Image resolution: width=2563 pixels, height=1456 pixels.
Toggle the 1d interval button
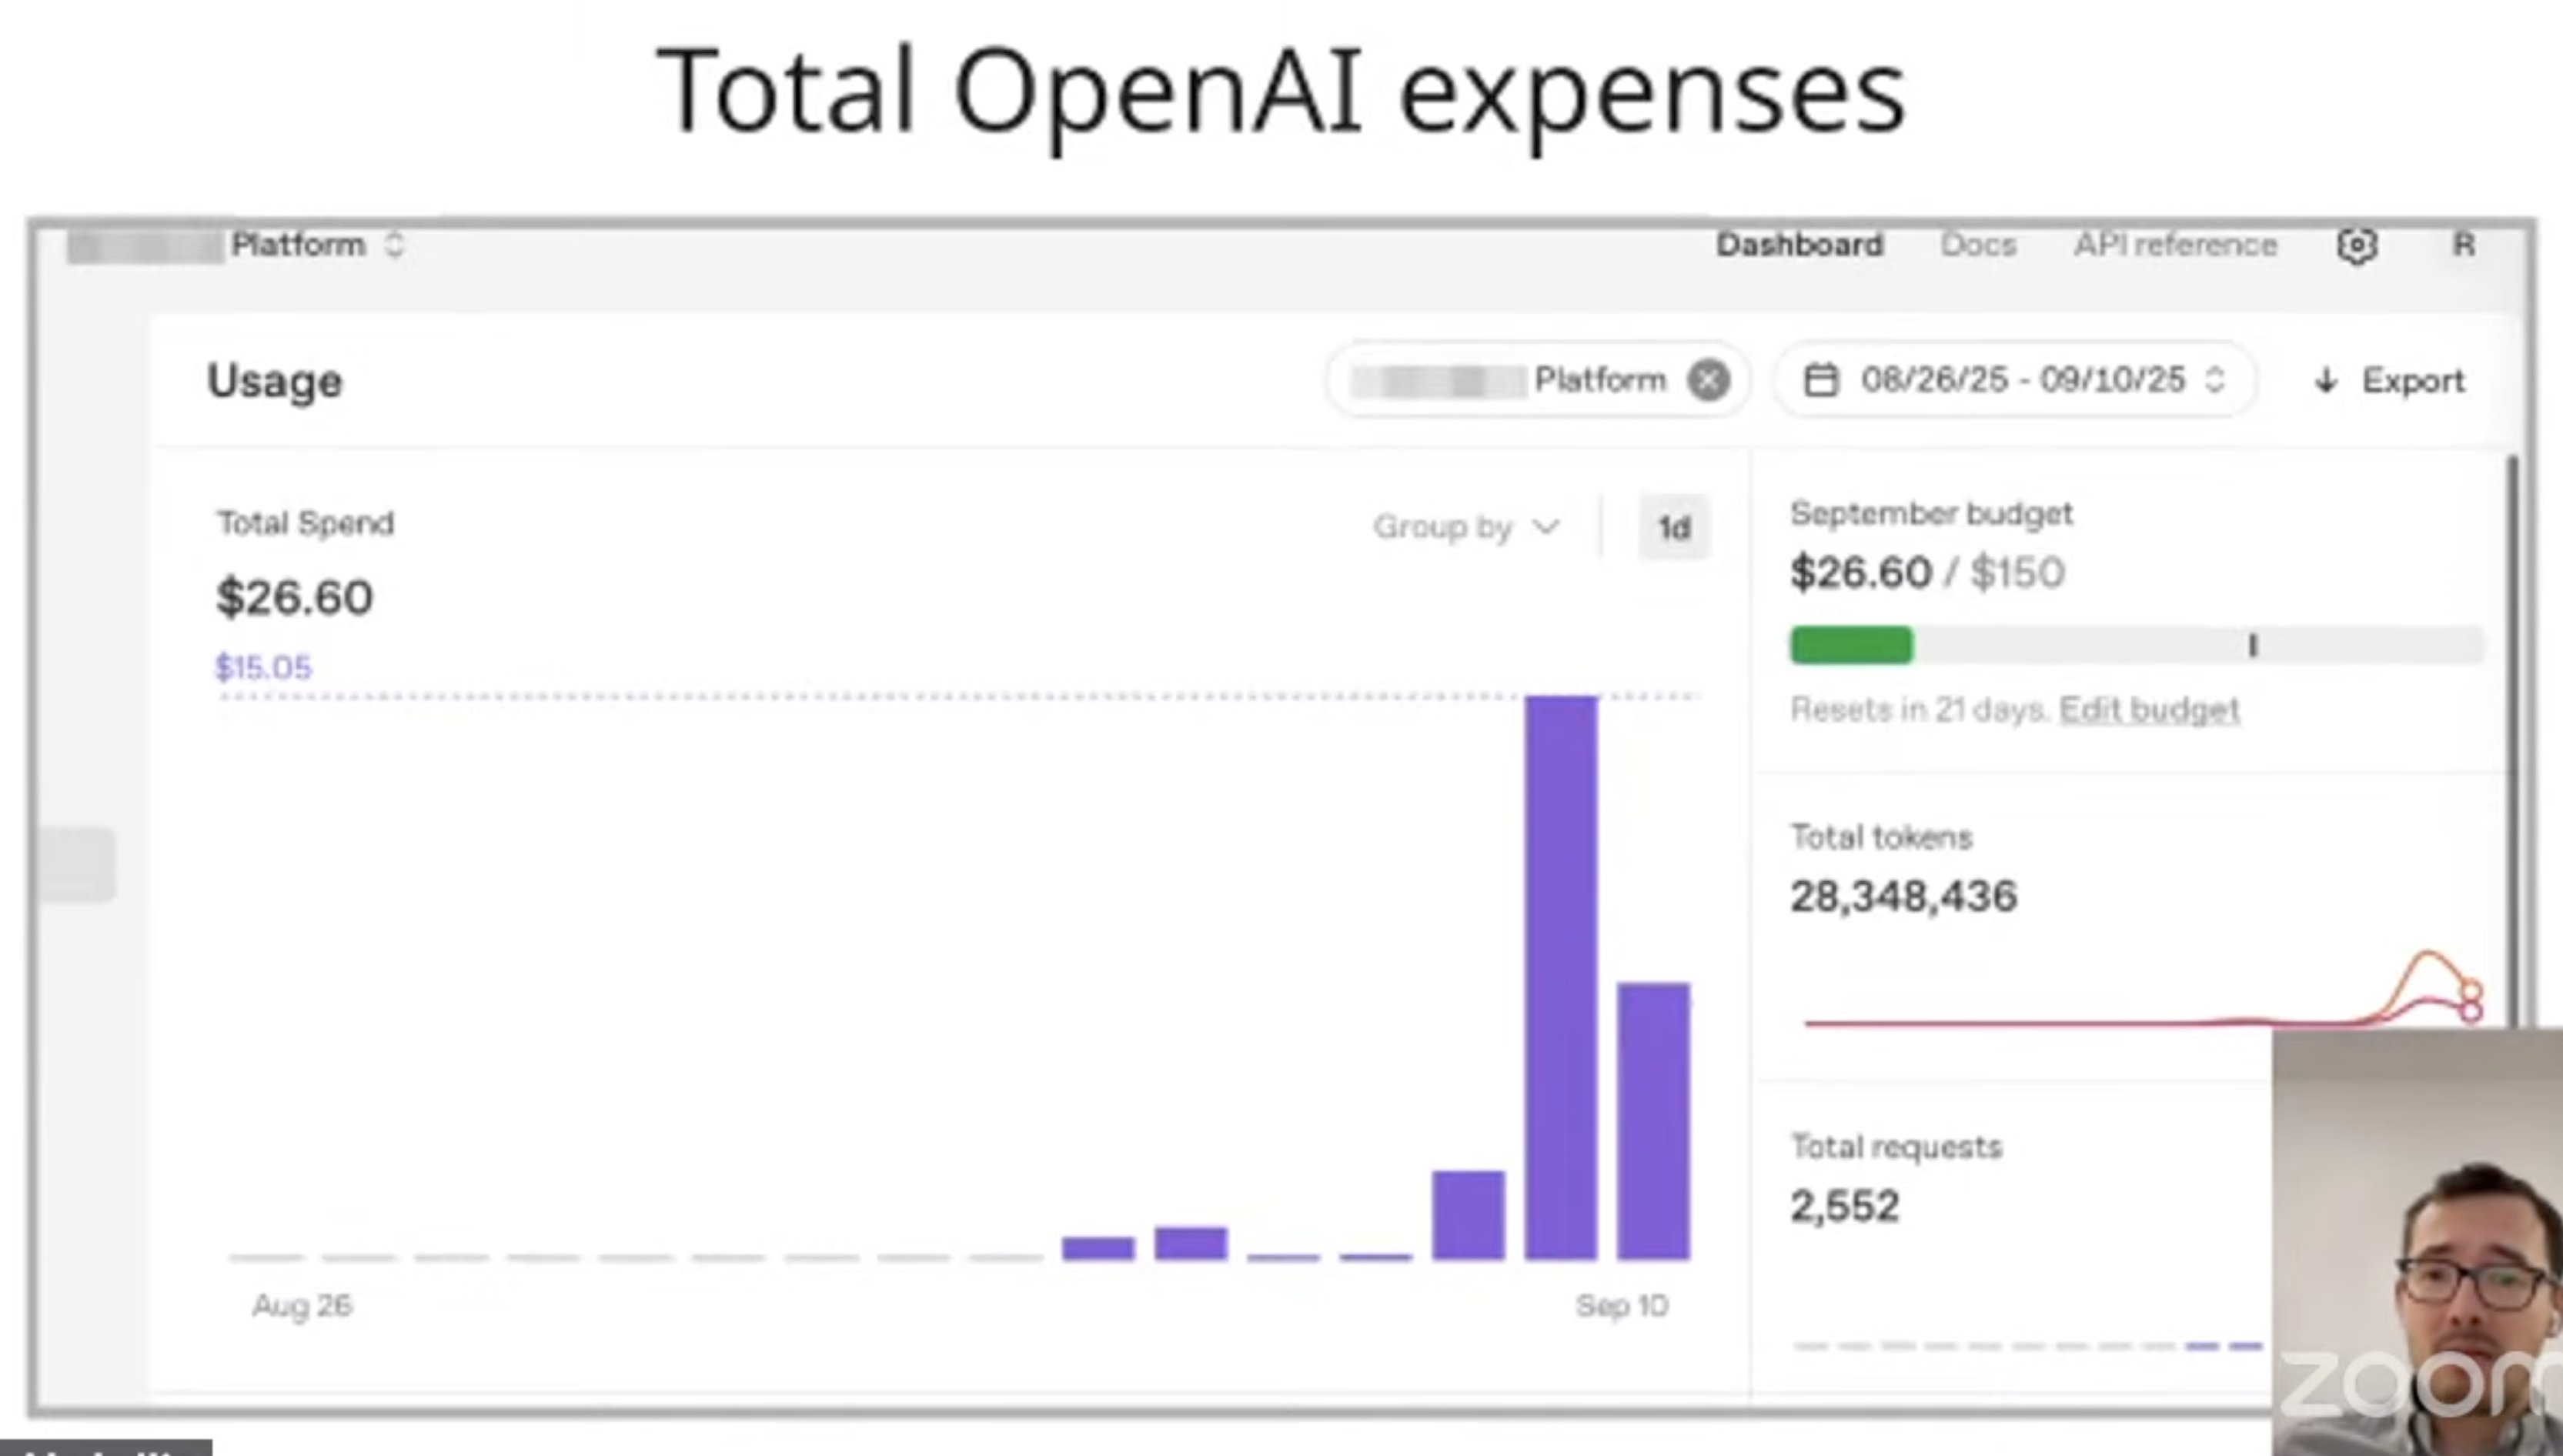(x=1673, y=527)
